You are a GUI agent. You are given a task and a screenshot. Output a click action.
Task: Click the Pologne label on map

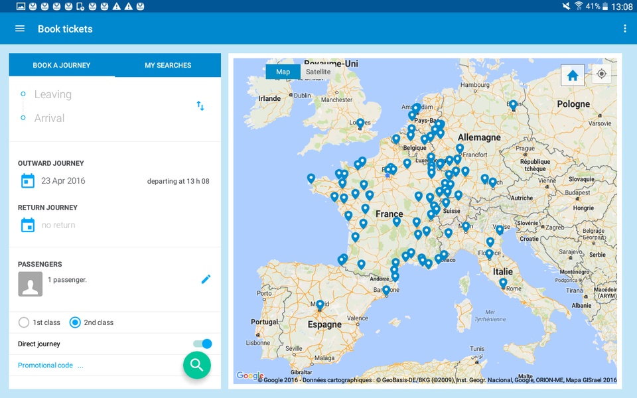point(573,104)
